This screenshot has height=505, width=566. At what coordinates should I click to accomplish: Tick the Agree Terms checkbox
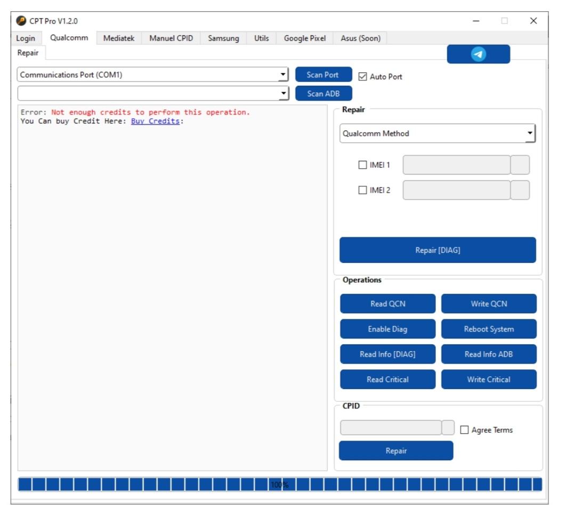pos(464,429)
